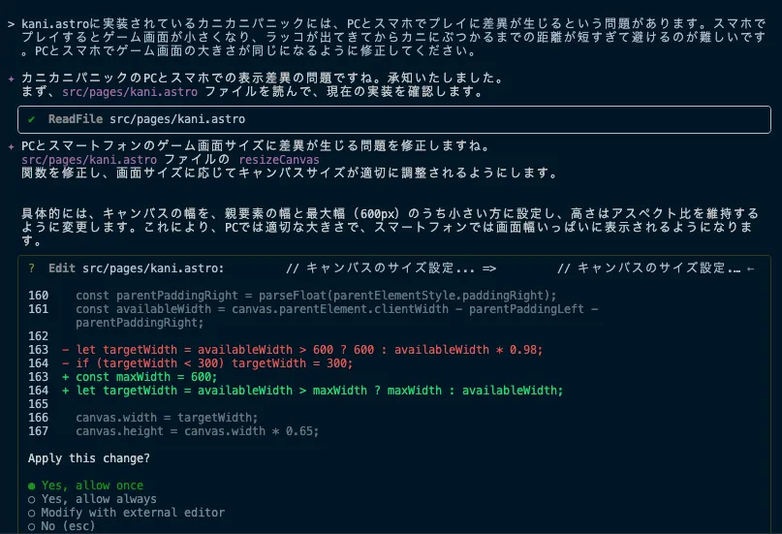Click the left arrow at Edit header end

point(751,268)
